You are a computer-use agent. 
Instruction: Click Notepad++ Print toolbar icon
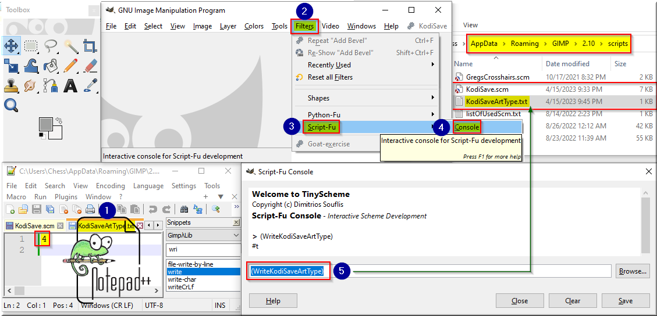click(90, 210)
